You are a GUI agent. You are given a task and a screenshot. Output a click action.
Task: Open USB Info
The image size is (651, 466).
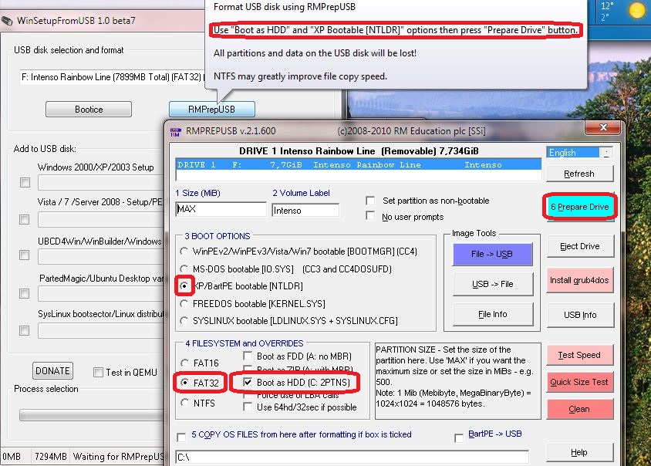click(x=579, y=315)
